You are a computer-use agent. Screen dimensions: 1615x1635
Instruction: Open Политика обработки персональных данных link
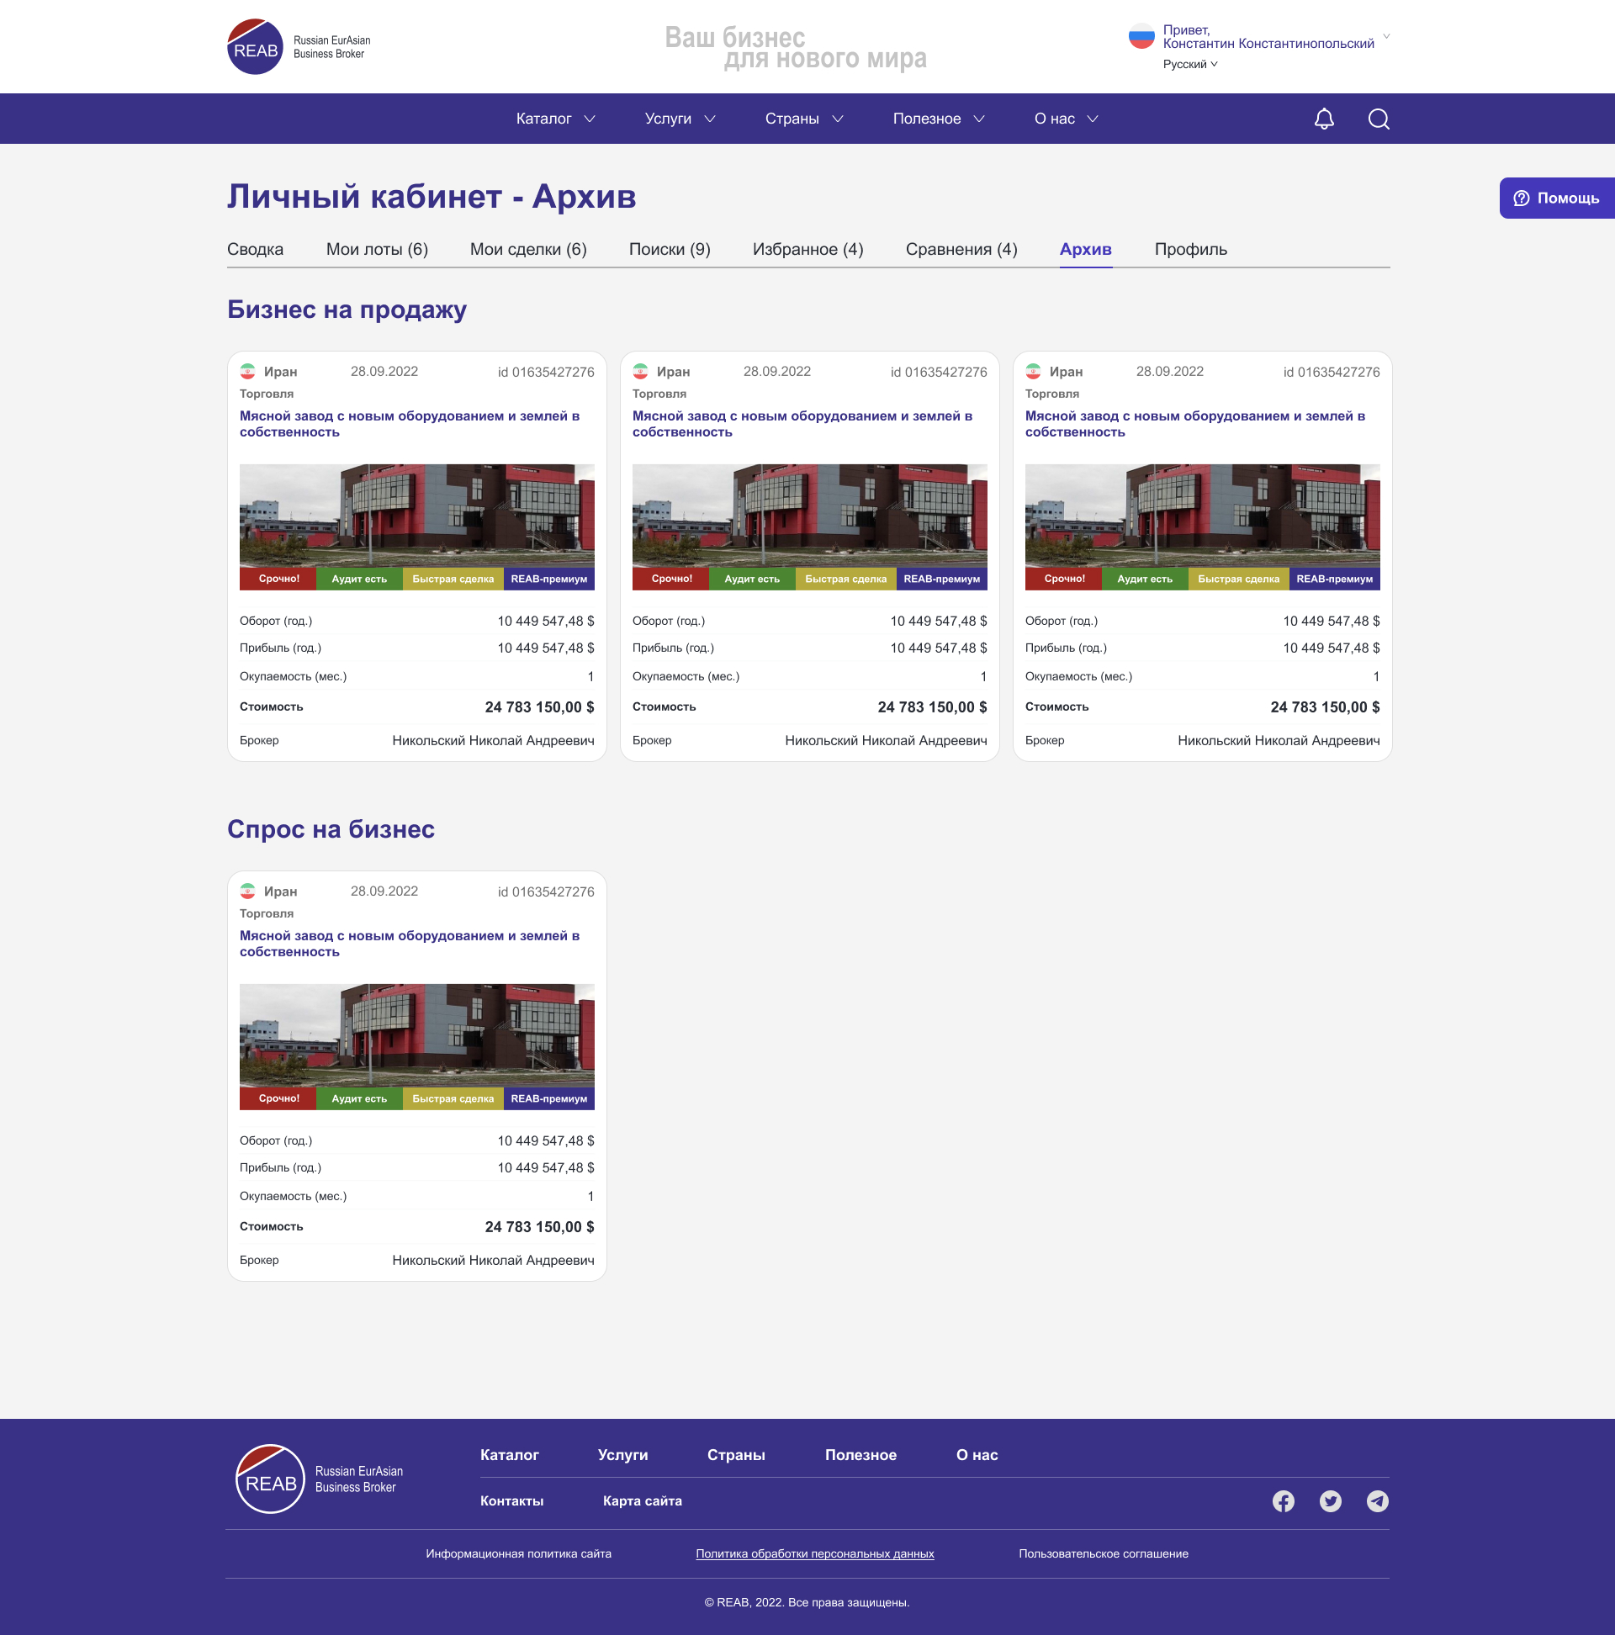click(x=814, y=1553)
